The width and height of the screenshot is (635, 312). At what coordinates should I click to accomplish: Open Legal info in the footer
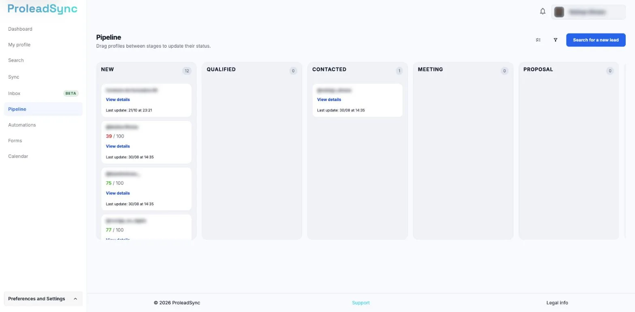pos(557,303)
